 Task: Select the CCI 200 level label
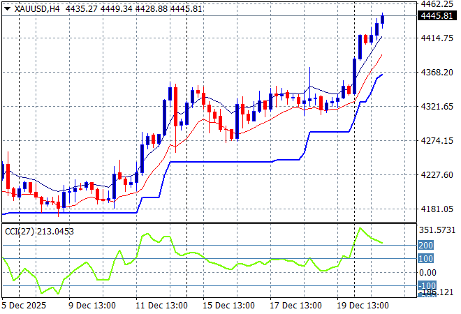coord(426,246)
